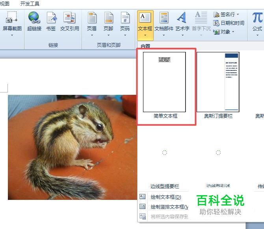Choose 将所选内容保存到 menu entry
264x229 pixels.
[x=169, y=216]
